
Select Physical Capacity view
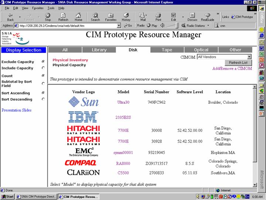click(x=69, y=65)
